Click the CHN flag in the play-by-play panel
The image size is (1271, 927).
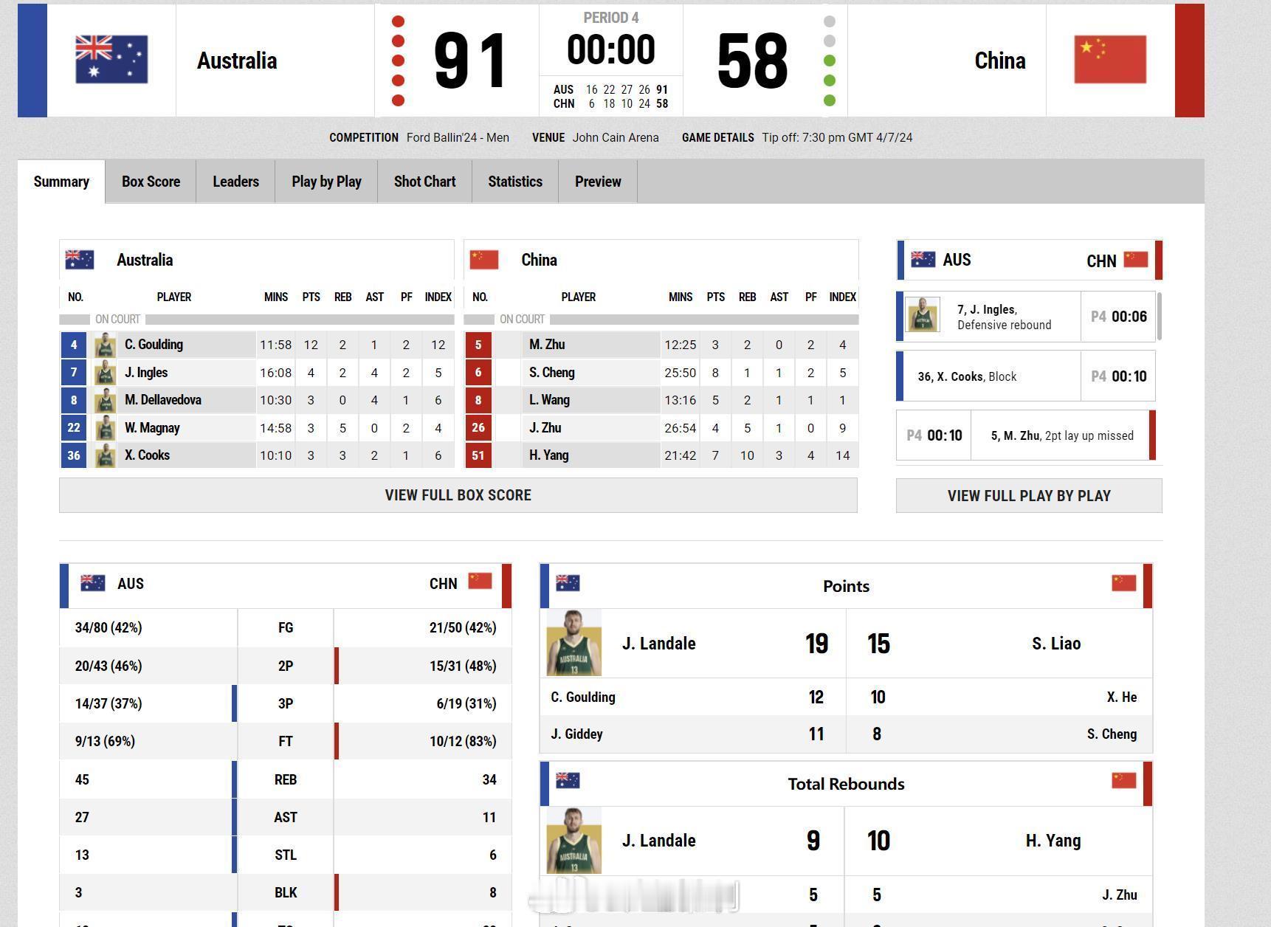[x=1136, y=259]
